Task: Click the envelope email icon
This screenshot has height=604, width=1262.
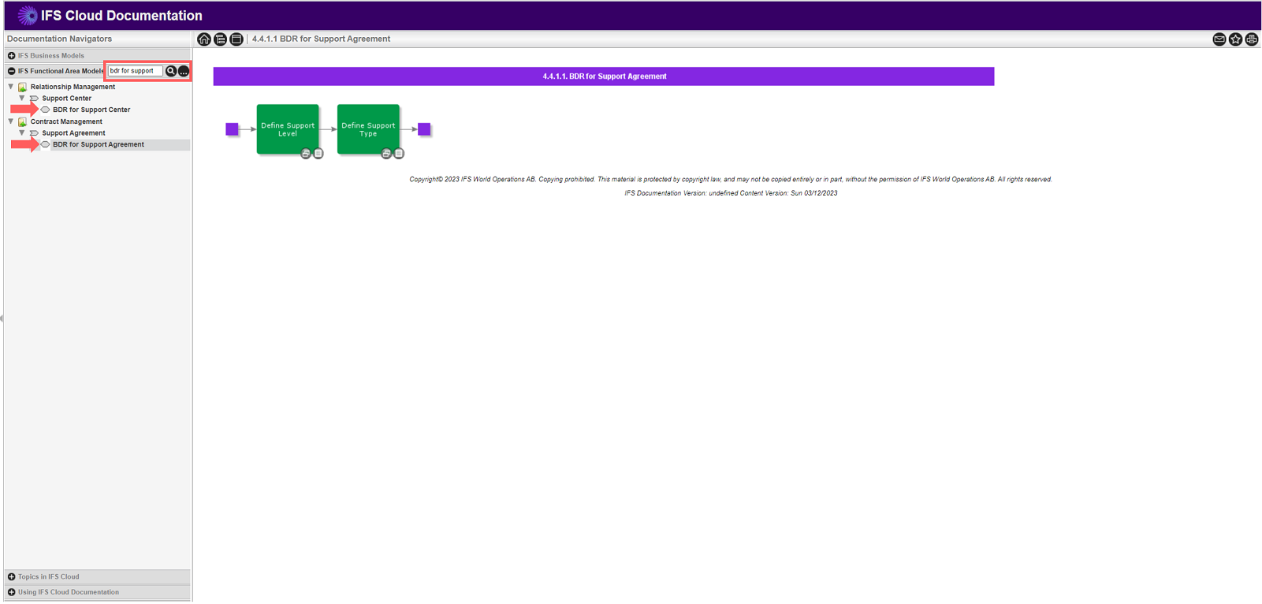Action: (1219, 39)
